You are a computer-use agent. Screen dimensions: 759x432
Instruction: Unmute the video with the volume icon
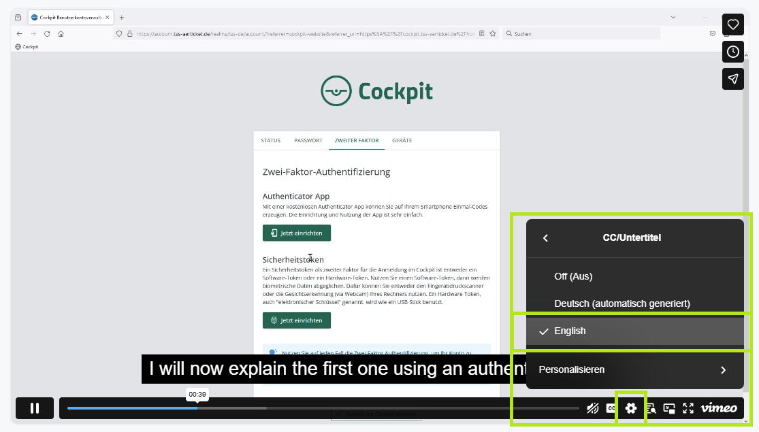[593, 408]
